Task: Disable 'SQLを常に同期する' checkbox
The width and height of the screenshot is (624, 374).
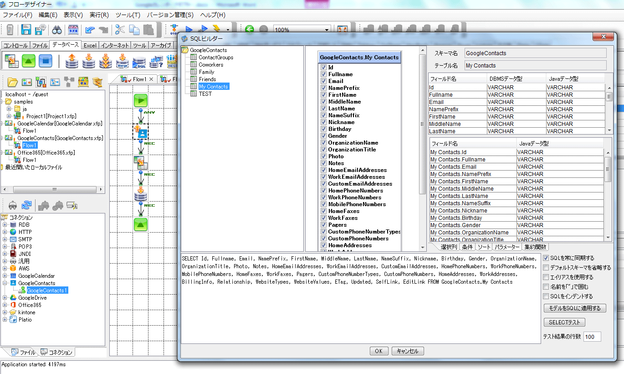Action: click(x=546, y=258)
